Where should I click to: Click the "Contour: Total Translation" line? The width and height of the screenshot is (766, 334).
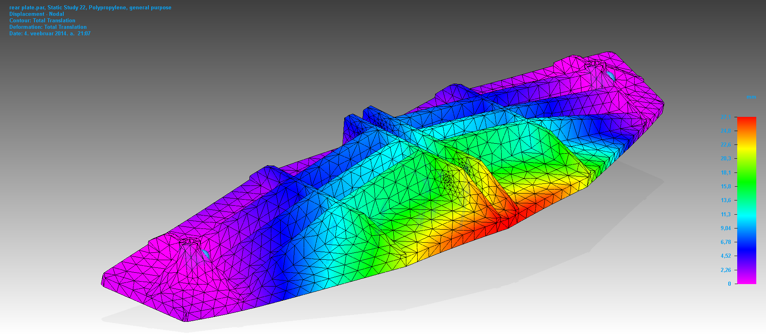click(x=43, y=21)
